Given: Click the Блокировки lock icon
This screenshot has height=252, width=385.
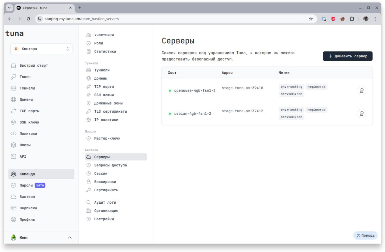Looking at the screenshot, I should (88, 182).
